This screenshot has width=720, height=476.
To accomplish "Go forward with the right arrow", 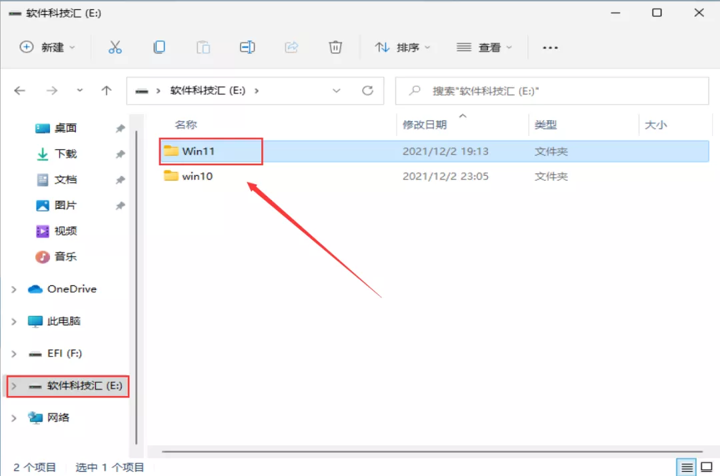I will 52,91.
